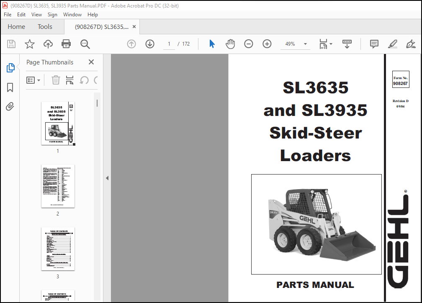
Task: Open the File menu
Action: point(8,15)
